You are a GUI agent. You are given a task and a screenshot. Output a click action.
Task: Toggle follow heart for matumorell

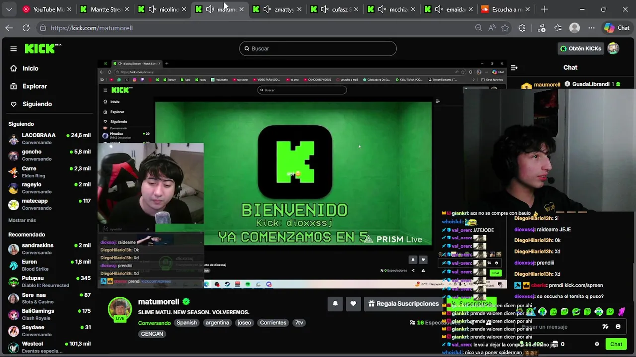tap(353, 304)
